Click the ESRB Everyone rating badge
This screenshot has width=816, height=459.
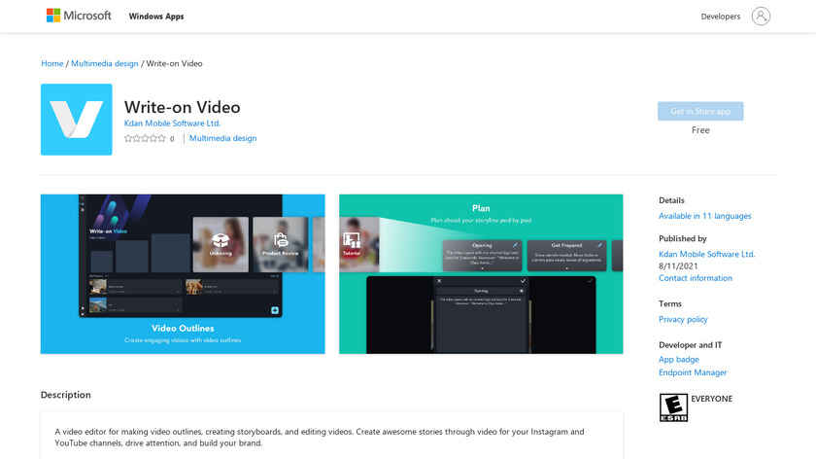673,407
